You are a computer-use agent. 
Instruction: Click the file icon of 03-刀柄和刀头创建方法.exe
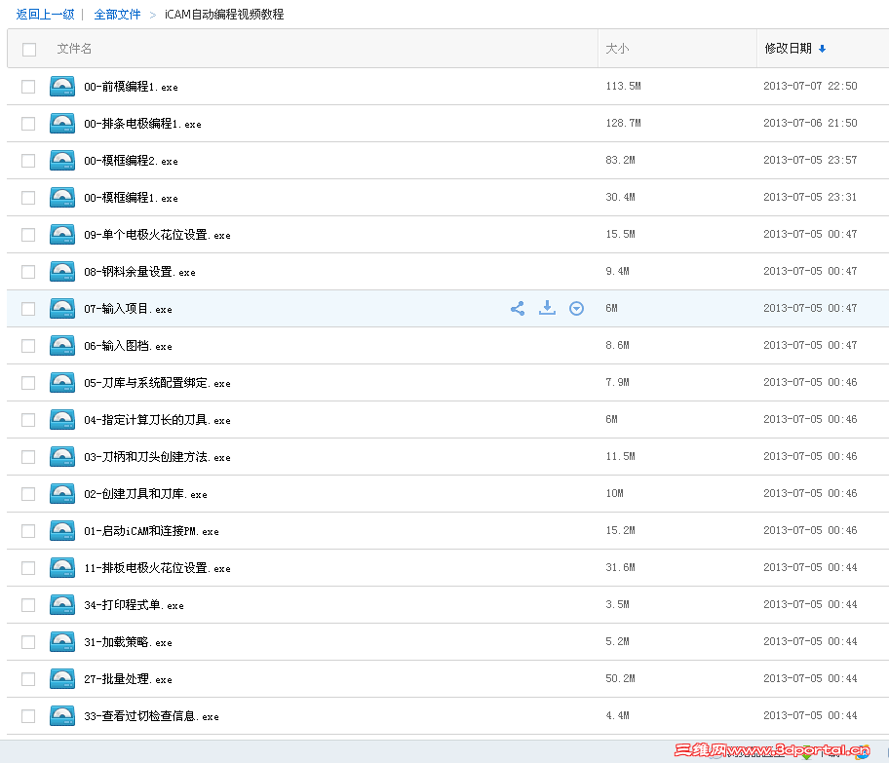62,457
